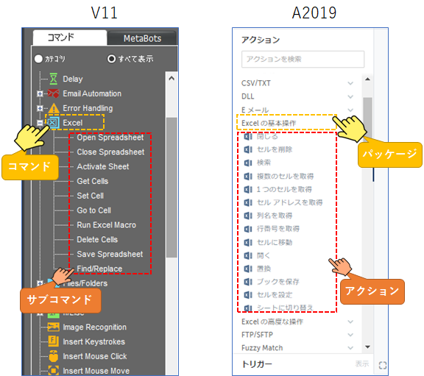The height and width of the screenshot is (376, 424).
Task: Click the expand icon beside トリガー
Action: click(x=383, y=365)
